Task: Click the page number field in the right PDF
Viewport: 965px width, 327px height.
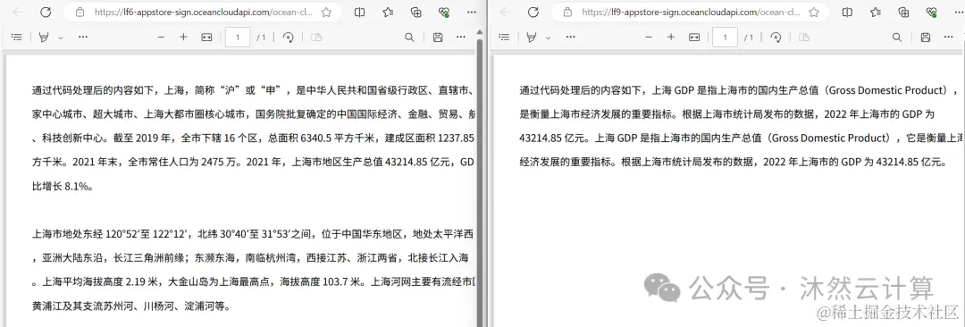Action: (x=725, y=38)
